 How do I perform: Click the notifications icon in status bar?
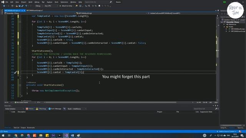tap(240, 131)
